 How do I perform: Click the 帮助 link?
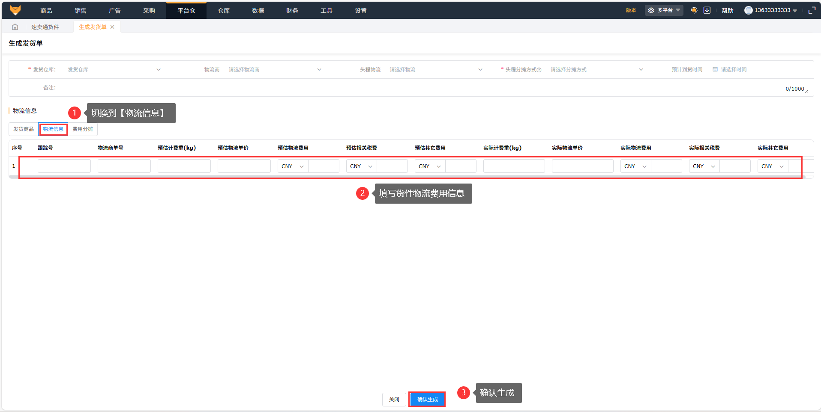click(728, 10)
